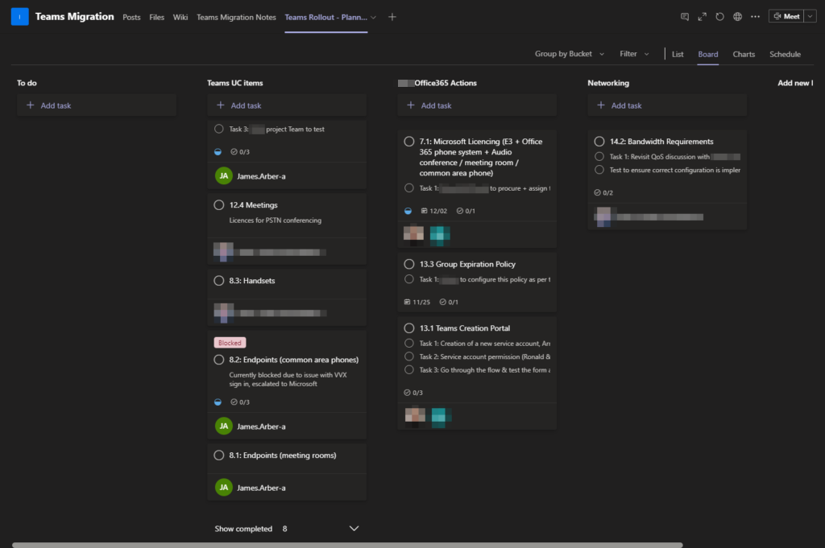Click Add new bucket

tap(795, 83)
